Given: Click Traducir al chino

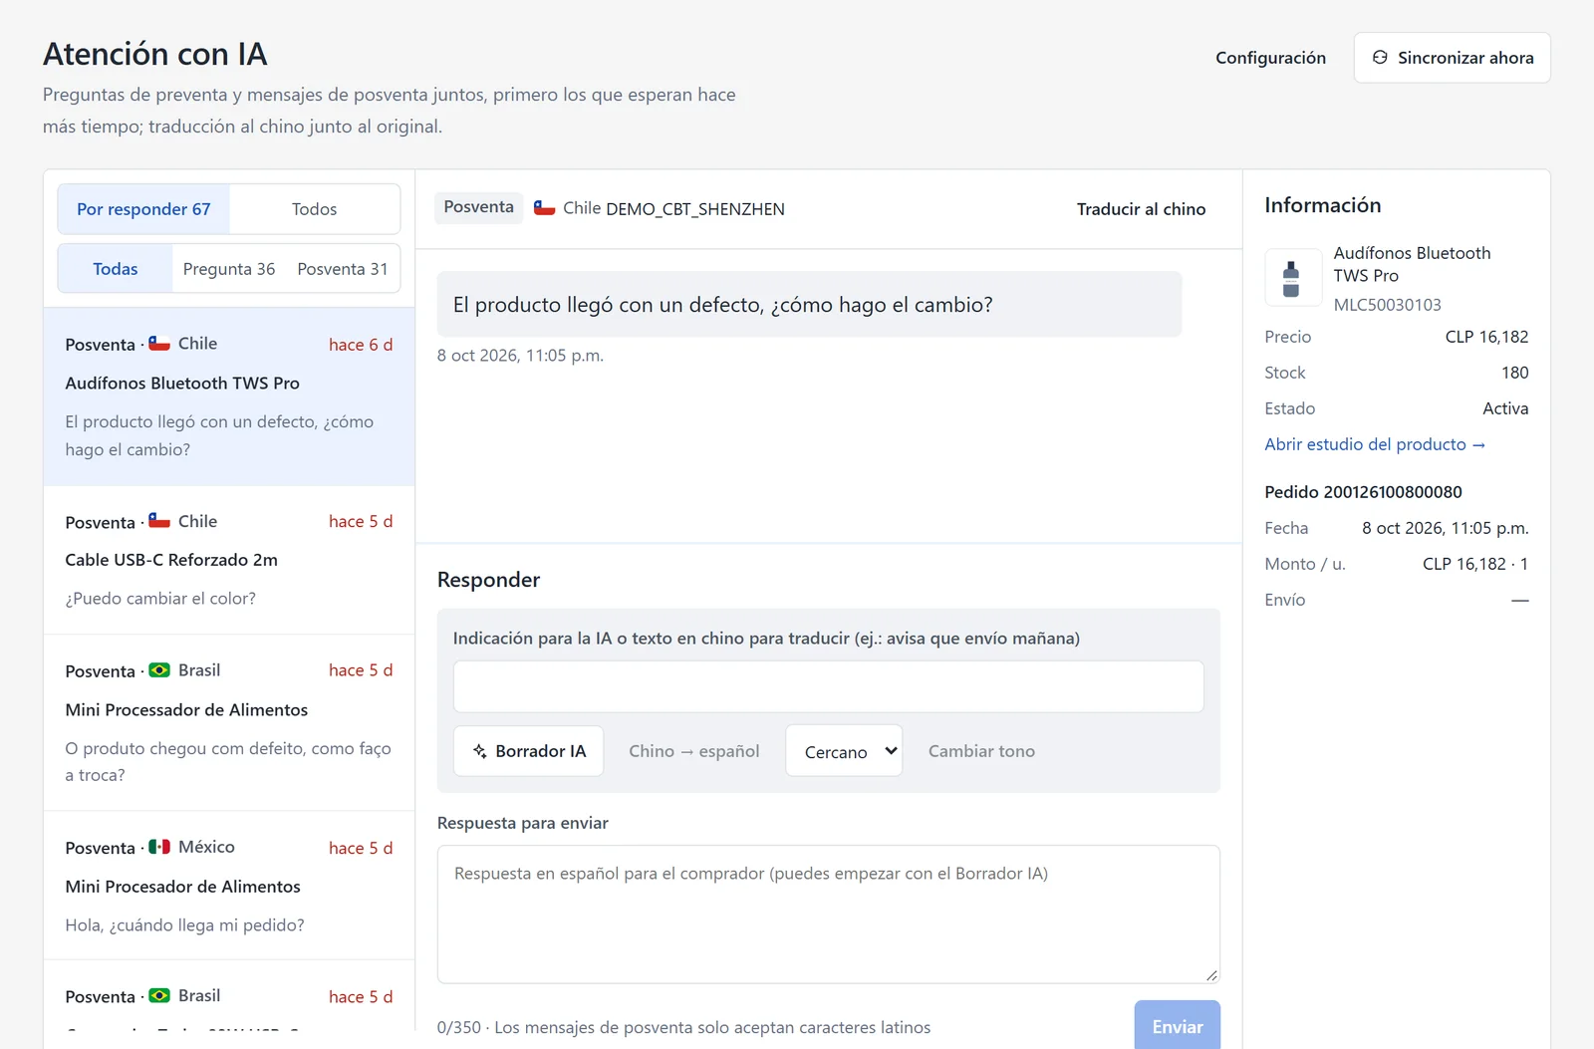Looking at the screenshot, I should (1141, 209).
